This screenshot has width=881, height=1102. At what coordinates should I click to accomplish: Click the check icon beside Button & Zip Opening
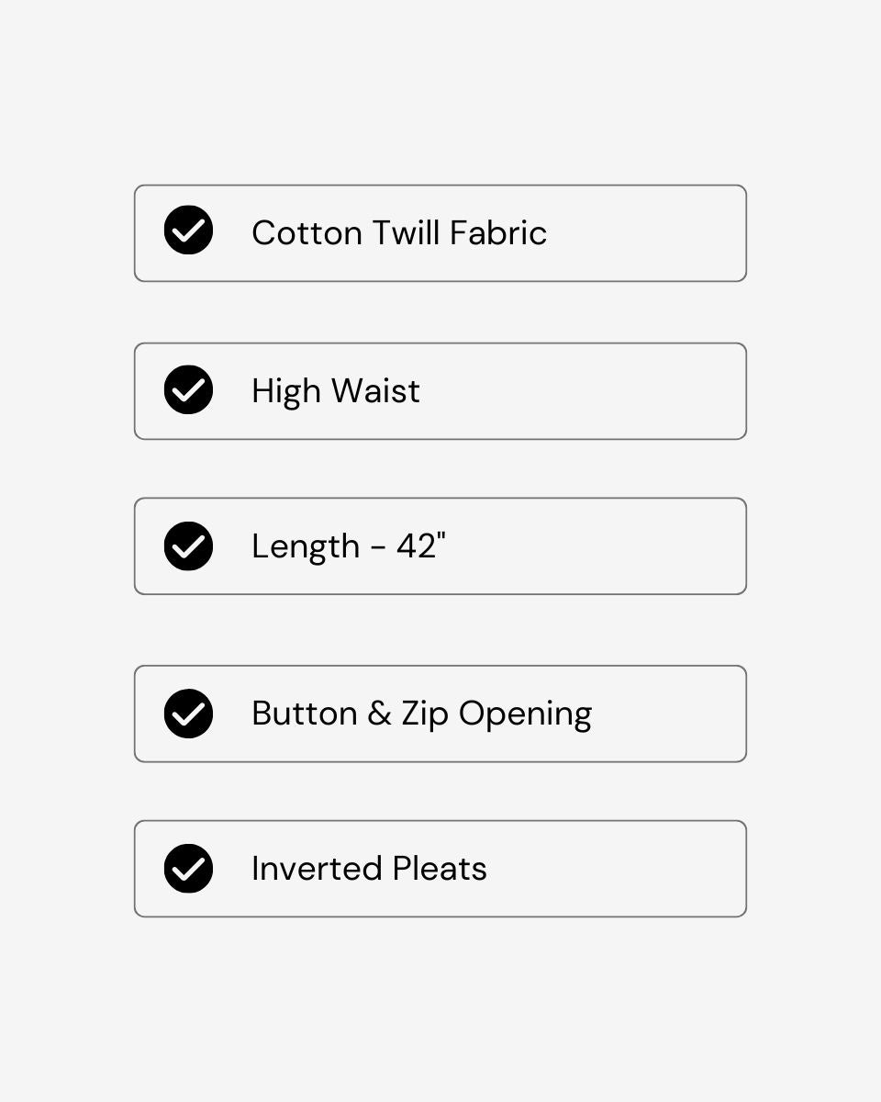point(188,714)
